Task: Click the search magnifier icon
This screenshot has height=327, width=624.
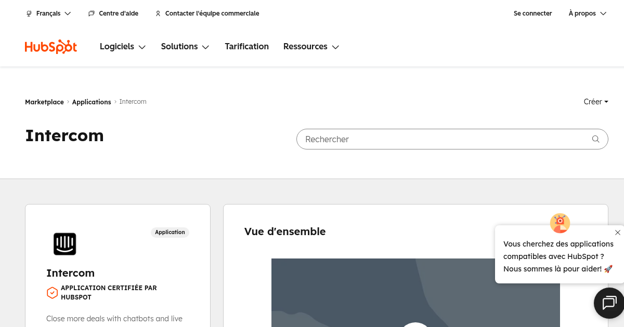Action: (596, 139)
